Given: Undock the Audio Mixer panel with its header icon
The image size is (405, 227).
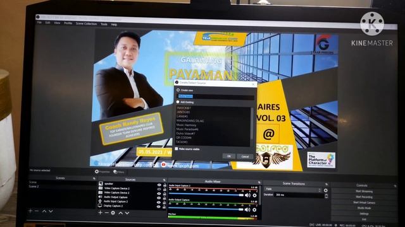Looking at the screenshot, I should click(x=259, y=182).
